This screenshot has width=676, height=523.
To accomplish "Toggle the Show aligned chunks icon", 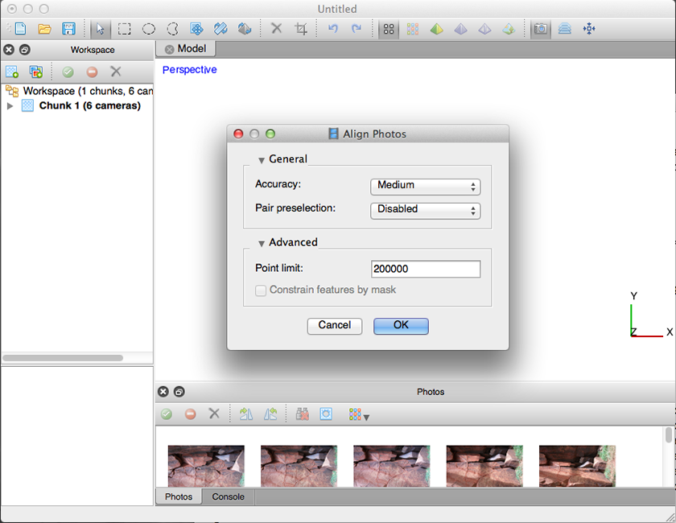I will pyautogui.click(x=565, y=29).
